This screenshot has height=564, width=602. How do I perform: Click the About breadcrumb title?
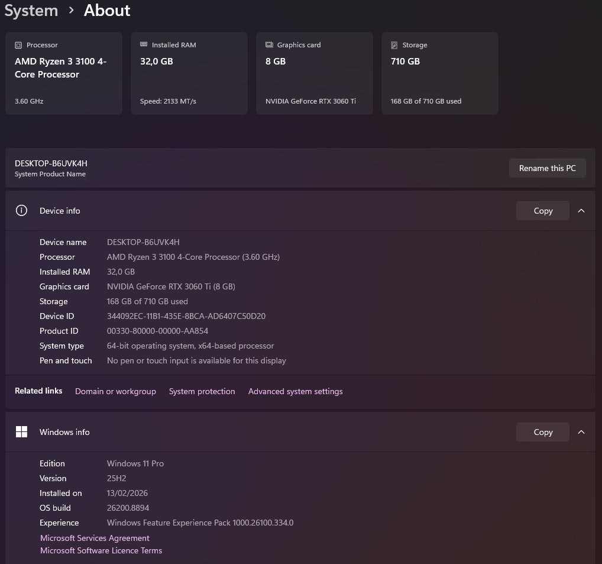tap(107, 11)
